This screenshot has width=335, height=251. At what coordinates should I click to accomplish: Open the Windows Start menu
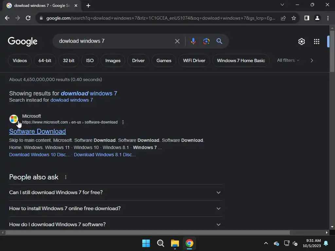tap(146, 243)
